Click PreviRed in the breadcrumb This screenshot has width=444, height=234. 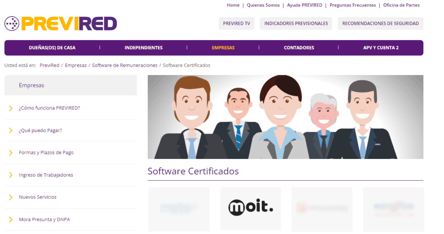(49, 65)
